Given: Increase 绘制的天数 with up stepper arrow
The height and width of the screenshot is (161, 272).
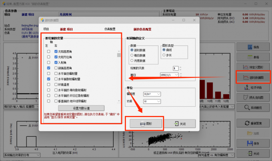Looking at the screenshot, I should tap(180, 67).
